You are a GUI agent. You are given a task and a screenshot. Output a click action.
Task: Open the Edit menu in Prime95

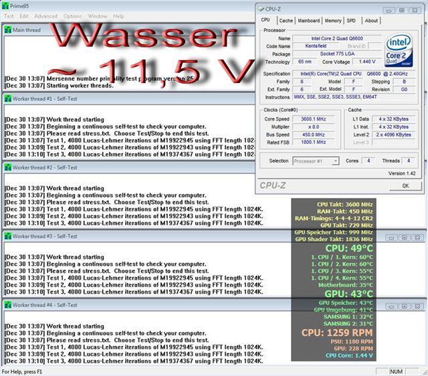coord(24,16)
